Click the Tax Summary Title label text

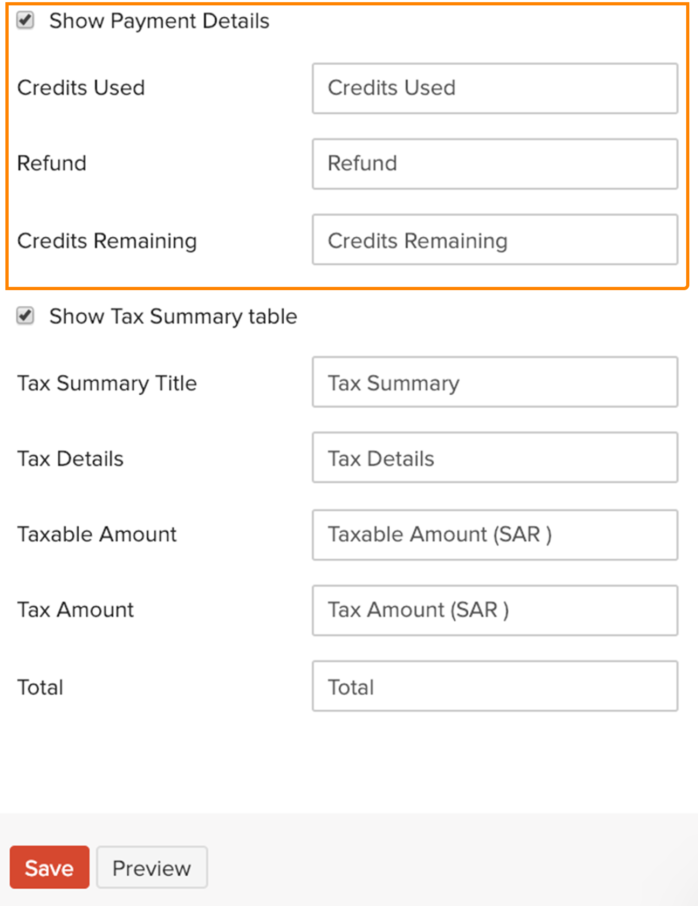click(x=107, y=383)
